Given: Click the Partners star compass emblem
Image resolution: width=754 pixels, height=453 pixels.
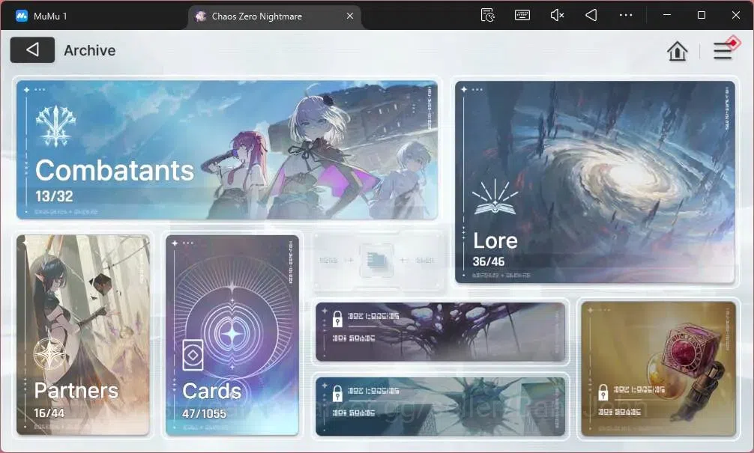Looking at the screenshot, I should (x=50, y=354).
